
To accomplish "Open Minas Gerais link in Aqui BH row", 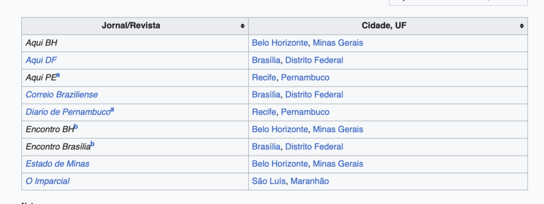I will [338, 43].
